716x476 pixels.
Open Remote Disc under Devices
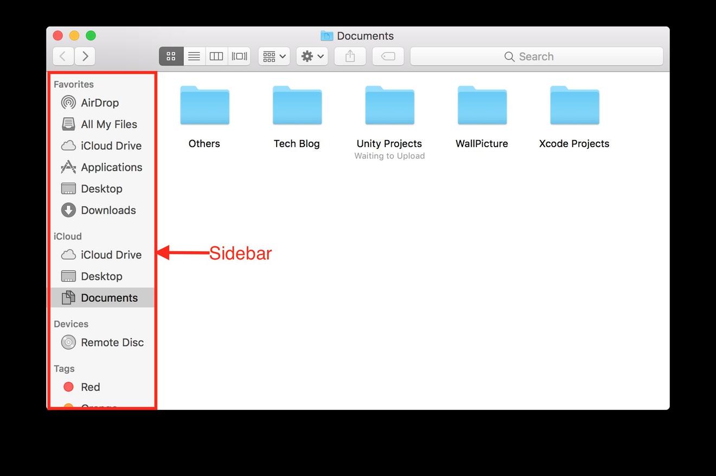pyautogui.click(x=112, y=342)
